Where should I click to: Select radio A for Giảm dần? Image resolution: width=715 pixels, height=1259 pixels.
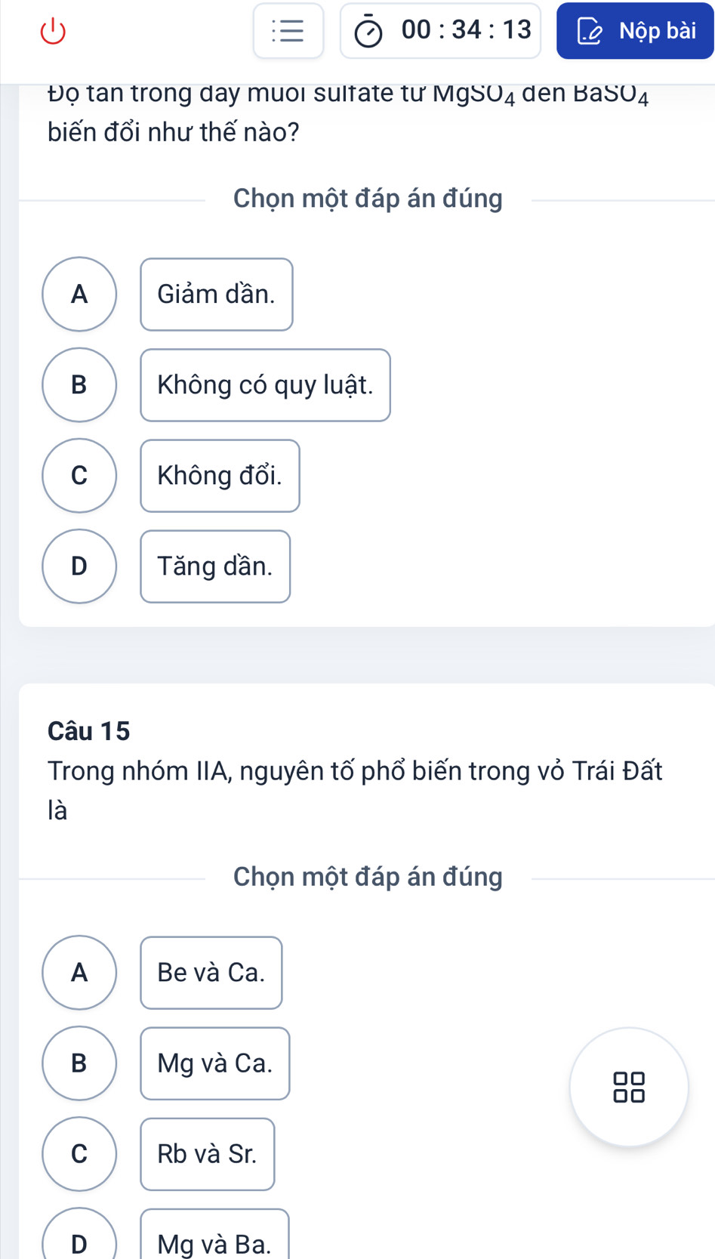[79, 294]
